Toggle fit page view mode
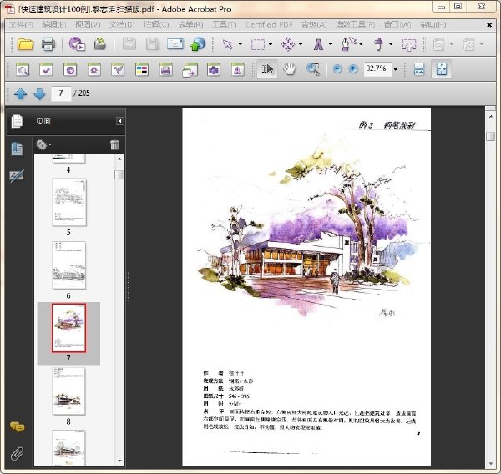 click(x=441, y=69)
